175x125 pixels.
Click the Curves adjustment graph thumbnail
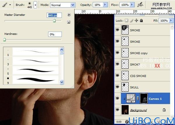tap(131, 98)
